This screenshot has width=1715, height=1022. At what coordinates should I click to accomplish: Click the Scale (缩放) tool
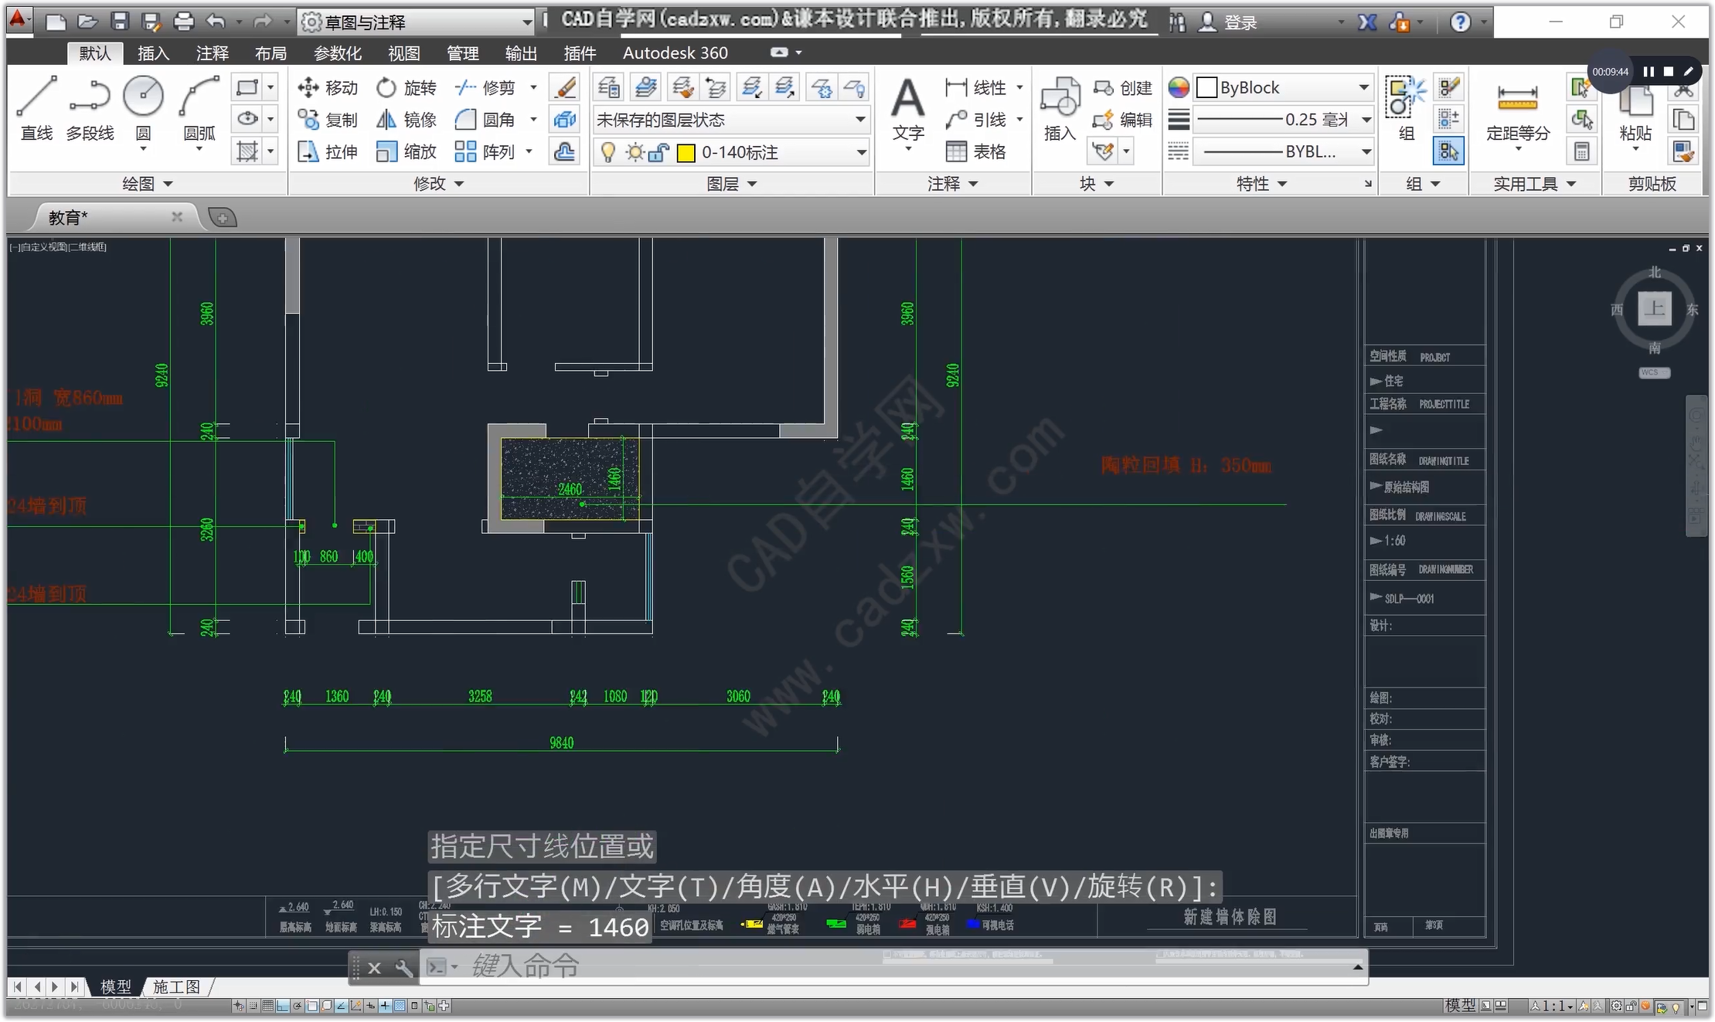tap(407, 151)
